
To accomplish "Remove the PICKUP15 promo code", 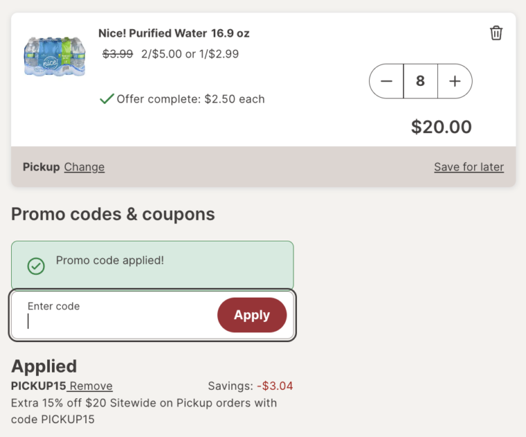I will click(90, 386).
